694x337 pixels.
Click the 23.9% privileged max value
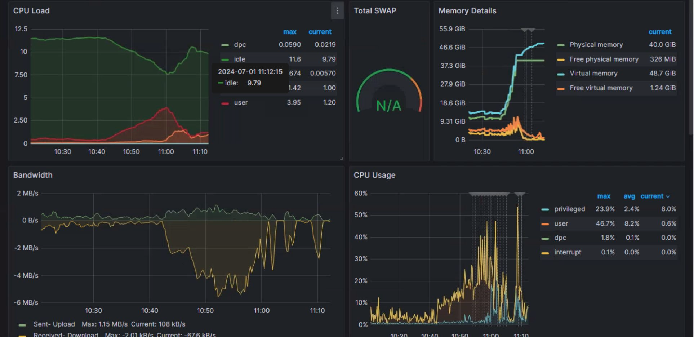[605, 209]
